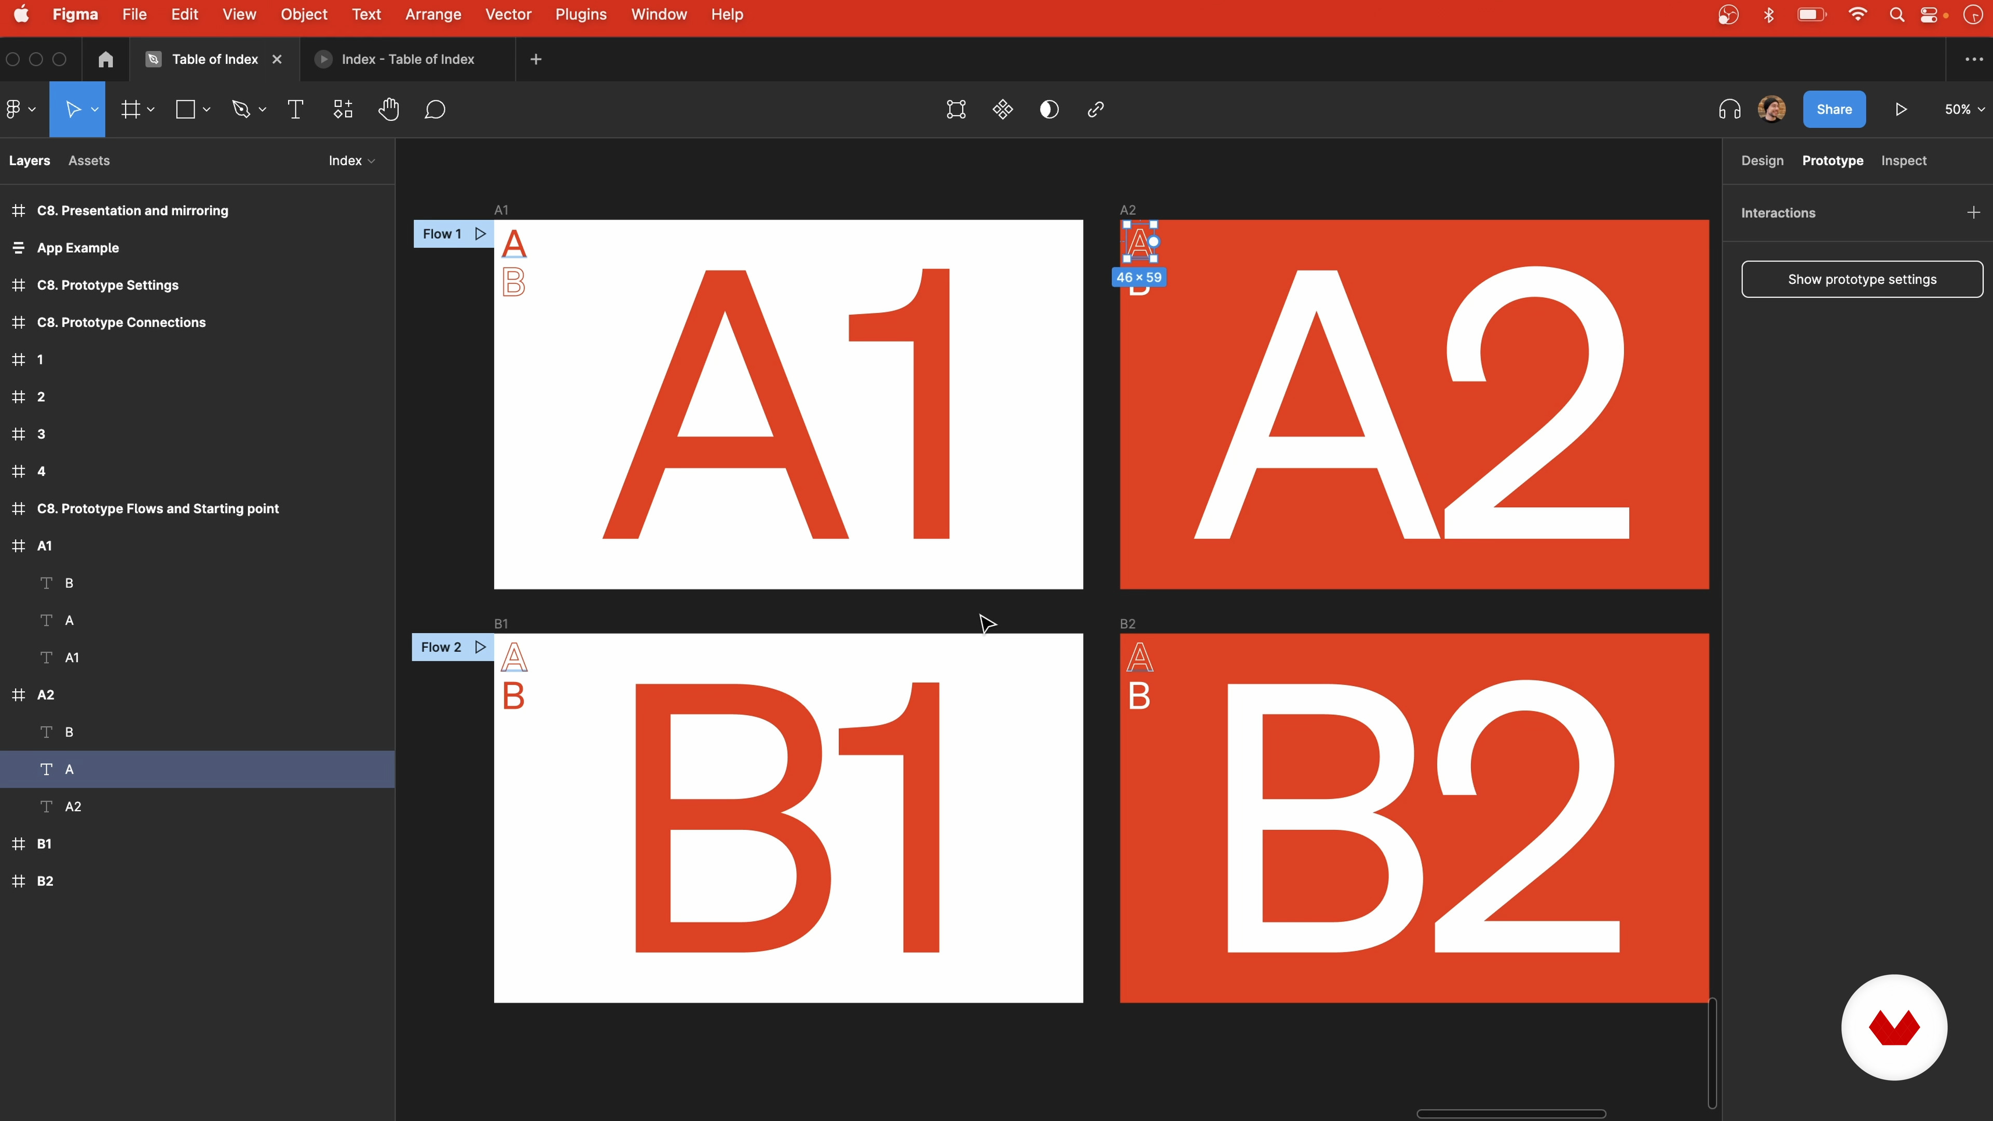The image size is (1993, 1121).
Task: Open macOS Spotlight search icon
Action: click(1896, 15)
